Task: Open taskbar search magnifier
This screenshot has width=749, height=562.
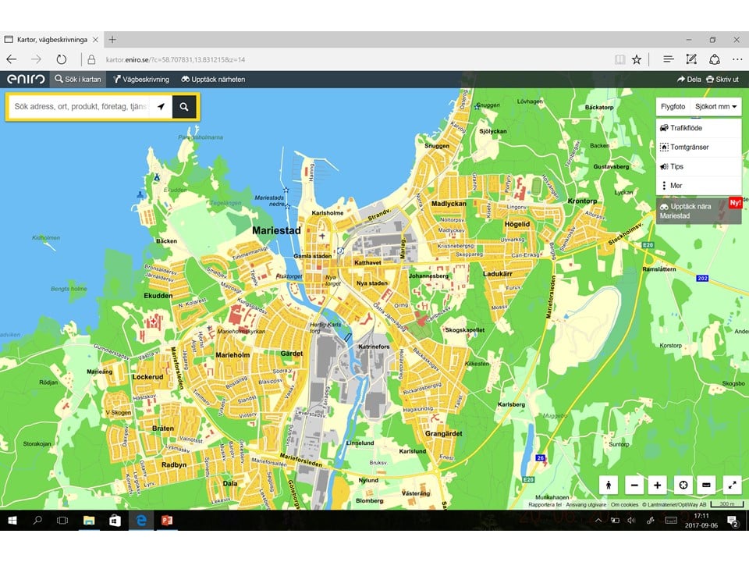Action: 37,521
